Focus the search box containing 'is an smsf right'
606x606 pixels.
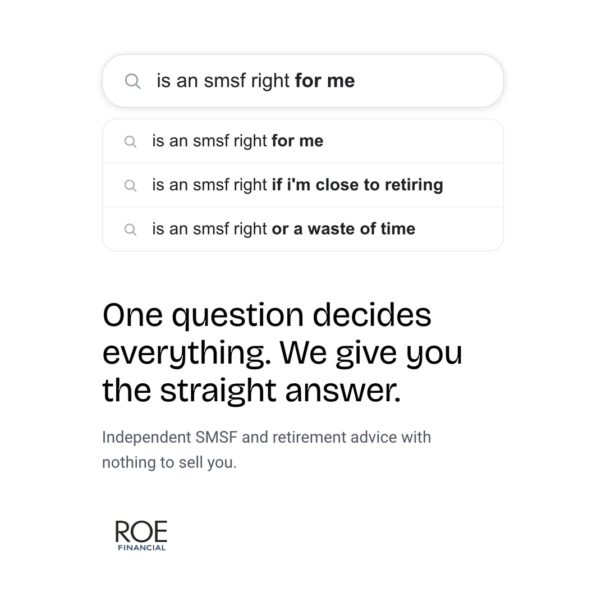click(x=303, y=81)
